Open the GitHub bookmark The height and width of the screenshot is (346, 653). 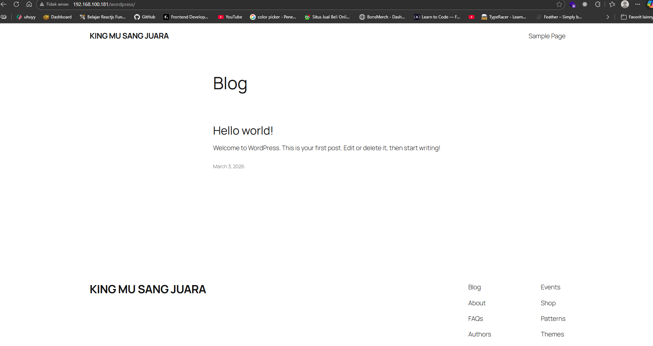[x=145, y=17]
